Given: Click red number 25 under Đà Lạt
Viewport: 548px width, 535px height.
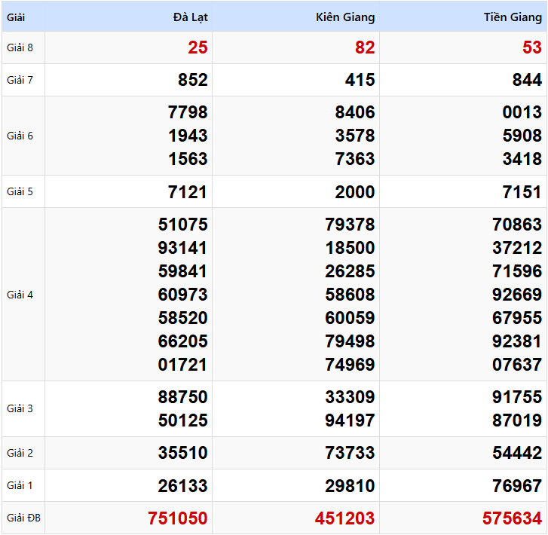Looking at the screenshot, I should (x=197, y=47).
